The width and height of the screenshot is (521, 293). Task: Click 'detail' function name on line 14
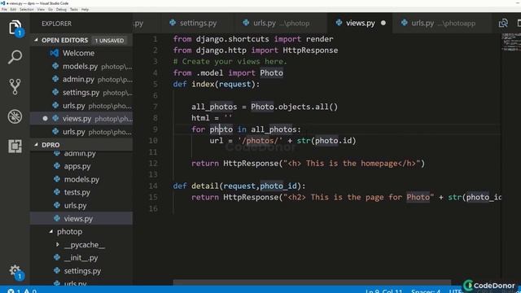(x=205, y=186)
